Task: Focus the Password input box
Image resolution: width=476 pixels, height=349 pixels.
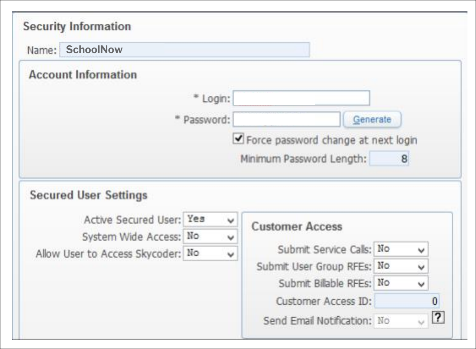Action: tap(286, 120)
